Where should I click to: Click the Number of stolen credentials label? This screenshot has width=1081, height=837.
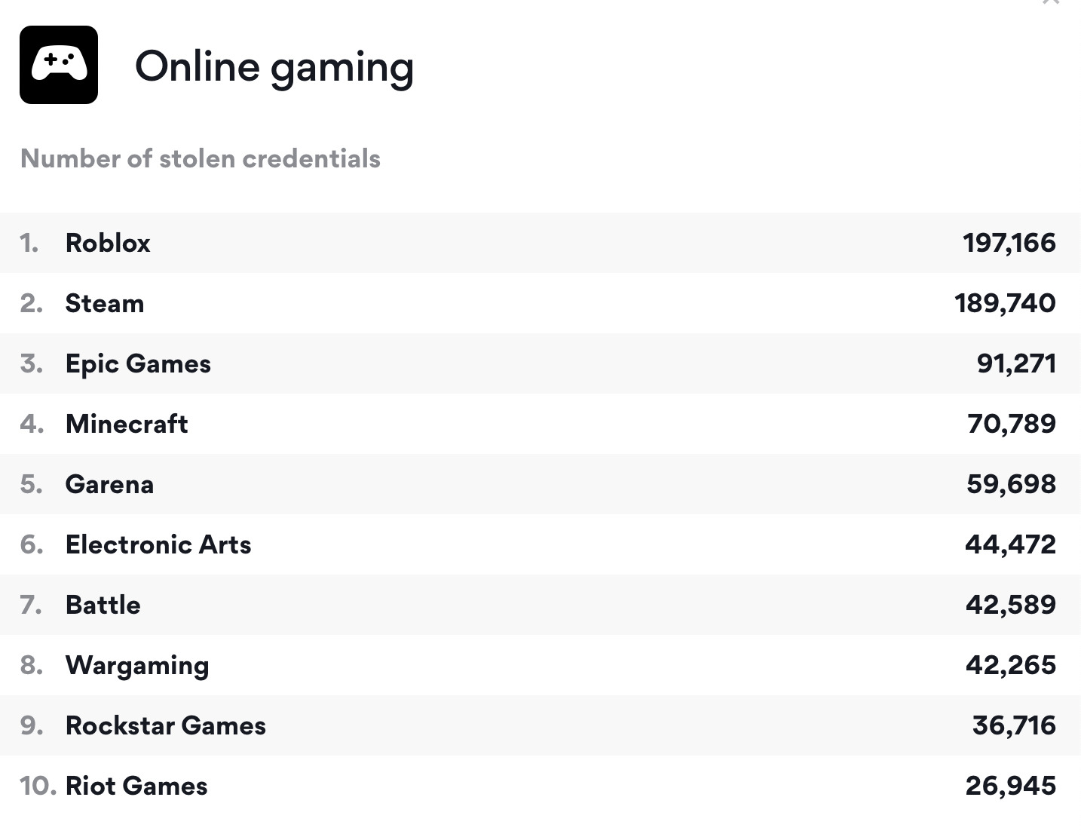(x=201, y=158)
